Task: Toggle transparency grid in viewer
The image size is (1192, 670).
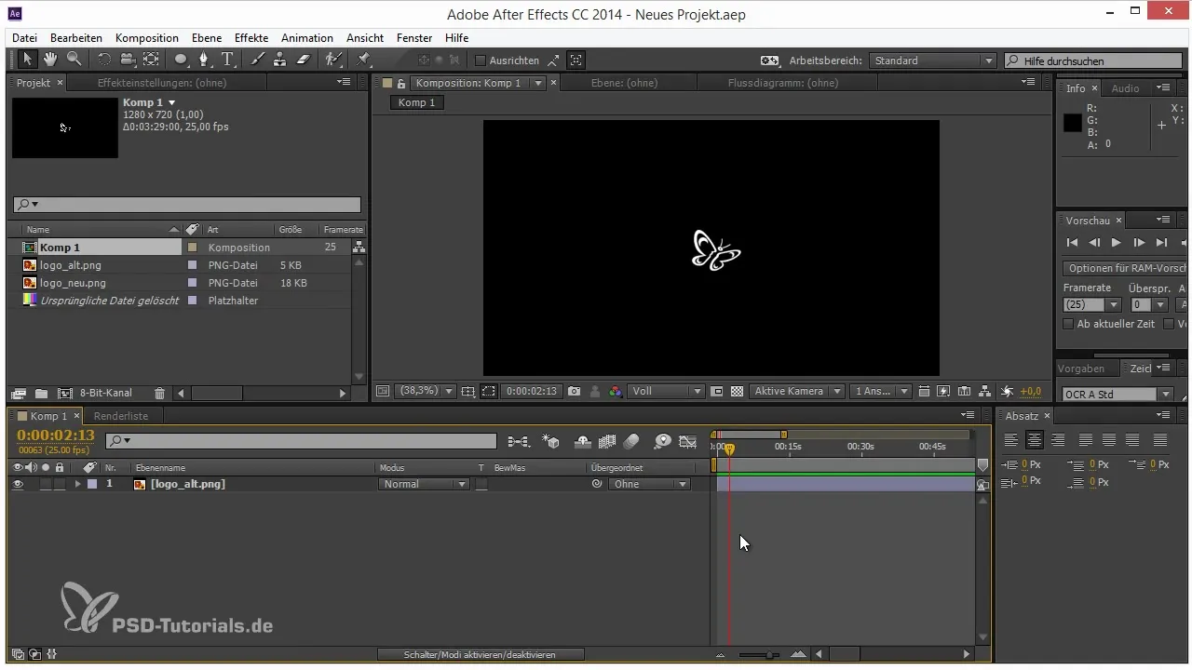Action: pos(737,392)
